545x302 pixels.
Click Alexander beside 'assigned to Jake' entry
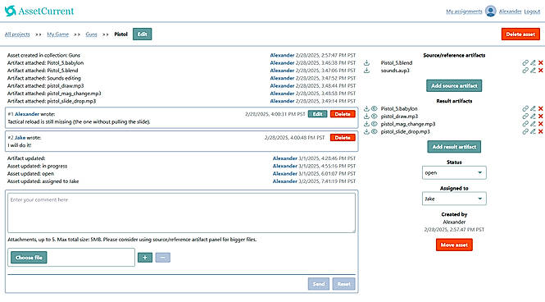(x=285, y=181)
